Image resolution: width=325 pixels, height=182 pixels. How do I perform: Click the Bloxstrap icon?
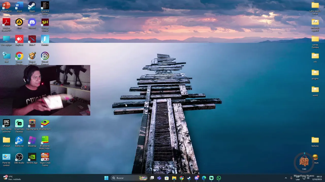click(32, 142)
